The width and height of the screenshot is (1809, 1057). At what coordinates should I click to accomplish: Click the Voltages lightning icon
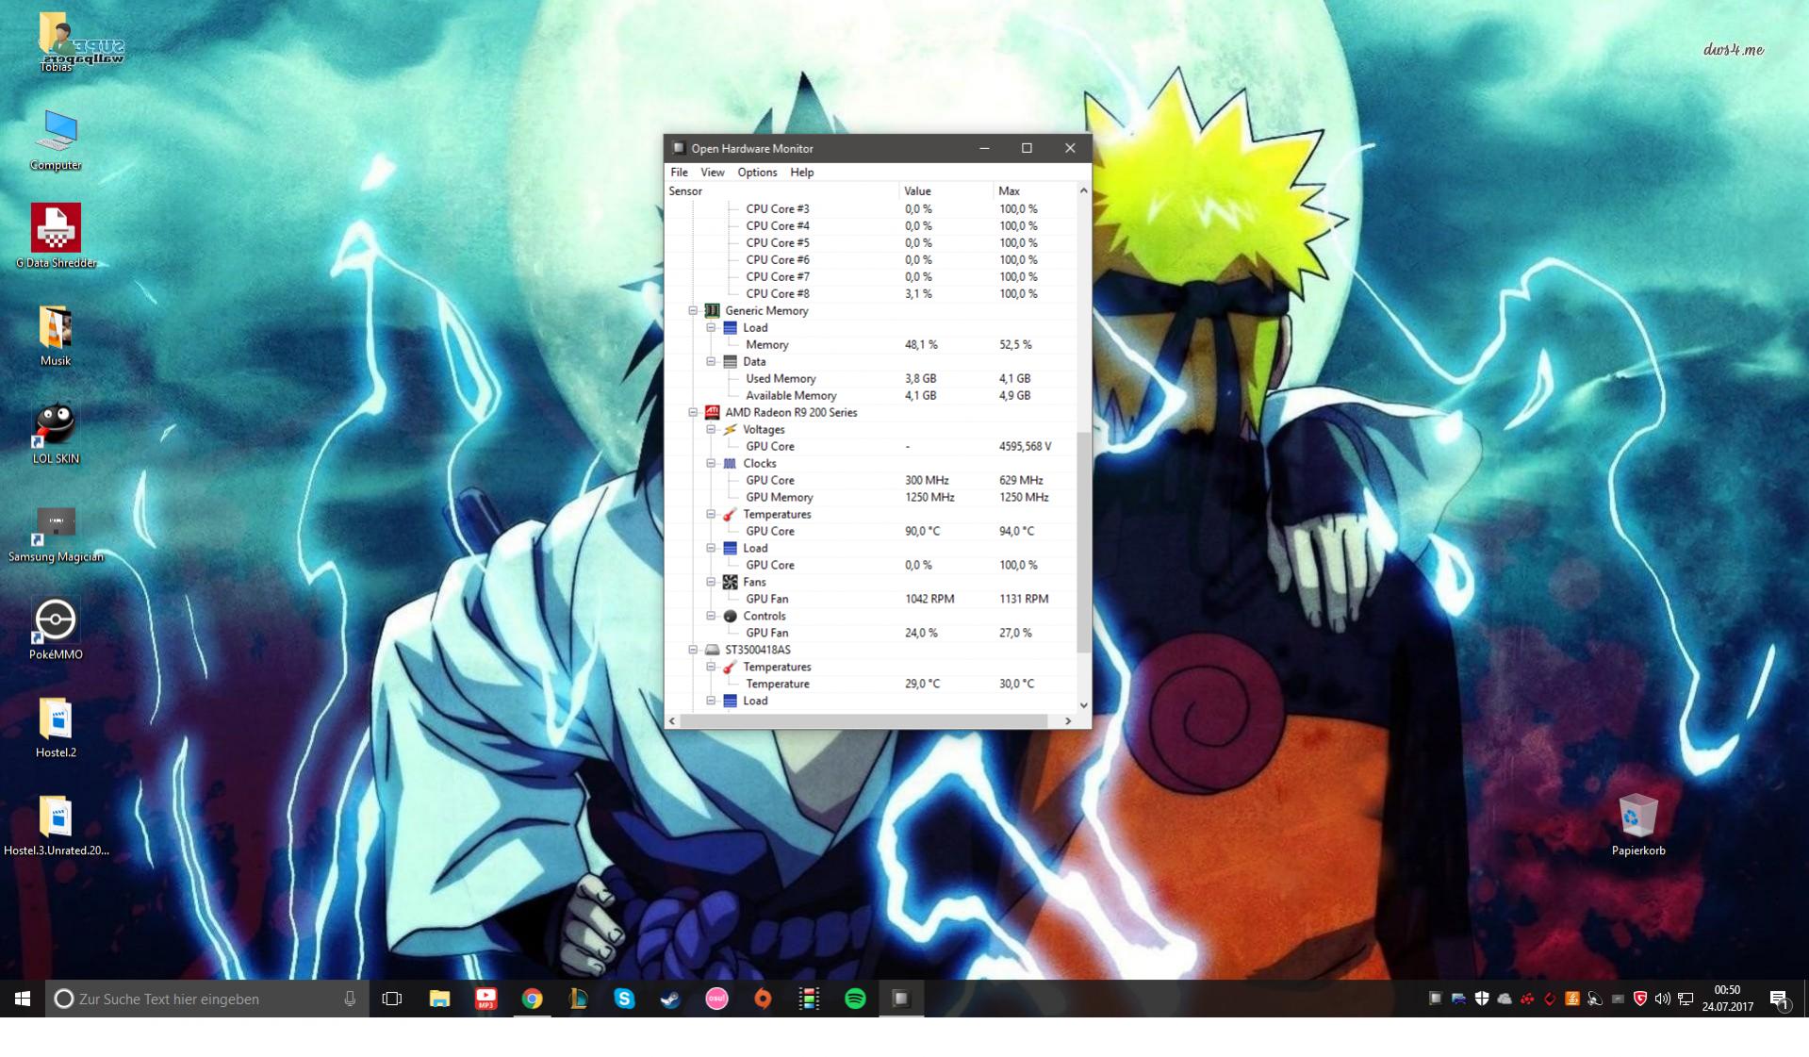730,429
